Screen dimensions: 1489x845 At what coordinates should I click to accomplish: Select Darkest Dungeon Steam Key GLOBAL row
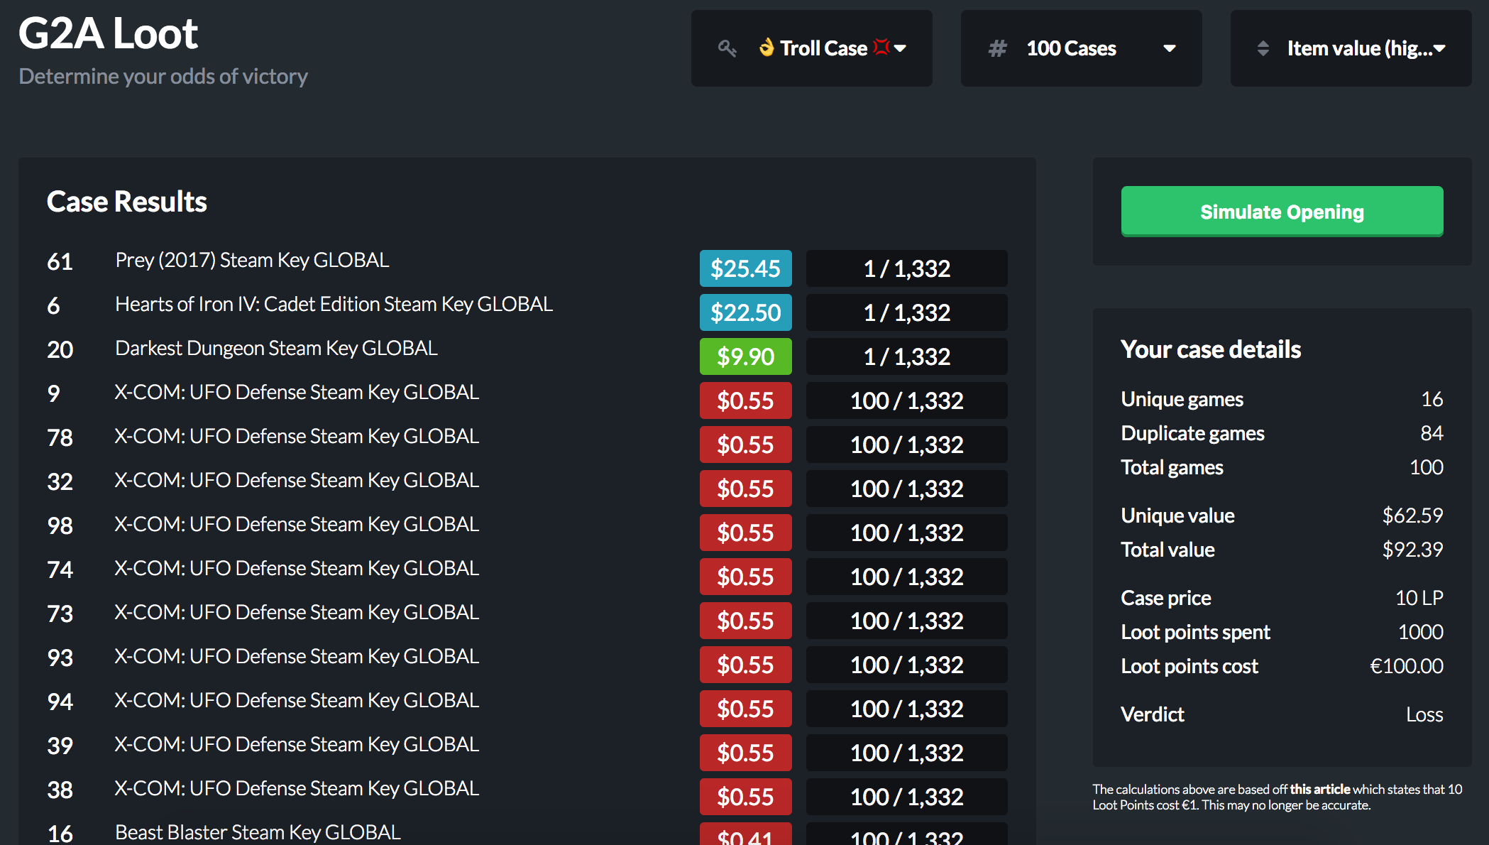[x=527, y=356]
